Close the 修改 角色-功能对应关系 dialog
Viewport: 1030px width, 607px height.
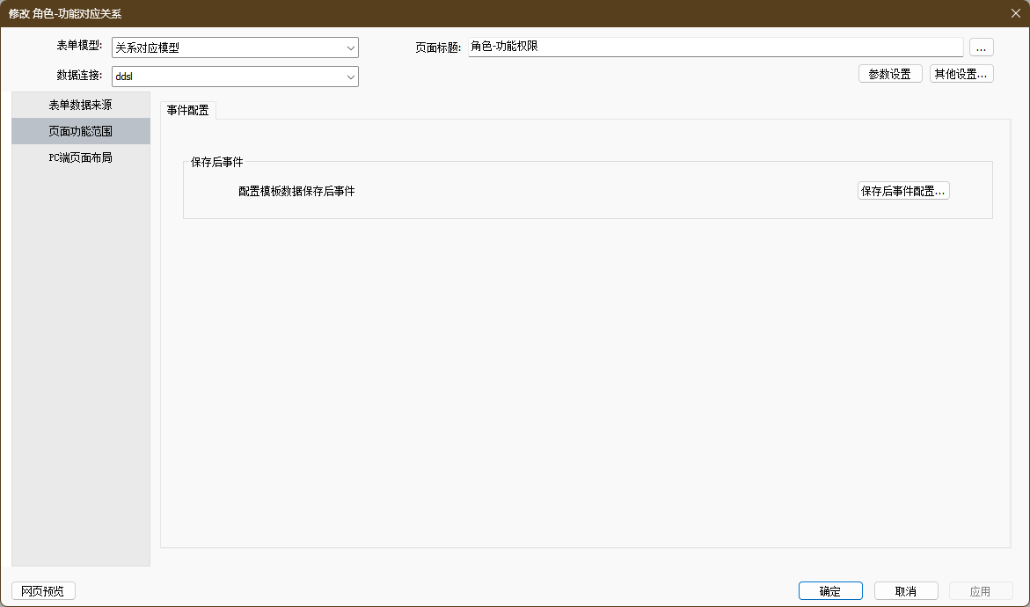coord(1015,13)
